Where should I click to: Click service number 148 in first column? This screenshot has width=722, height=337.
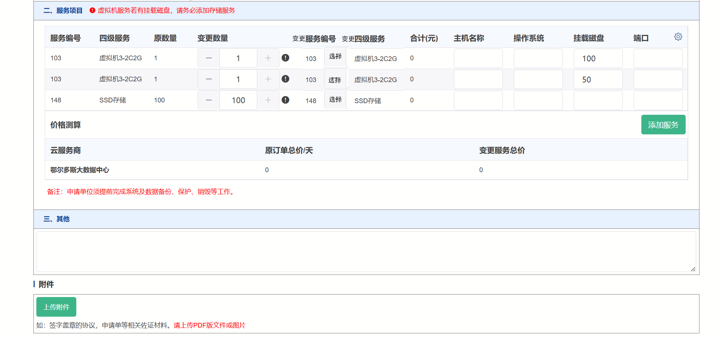click(x=56, y=100)
